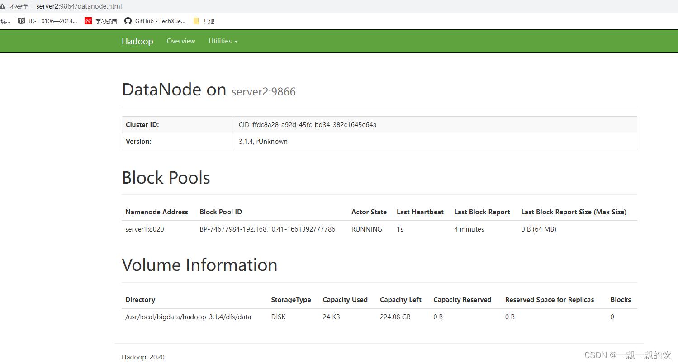Click the DISK storage type cell
Screen dimensions: 678x364
278,317
